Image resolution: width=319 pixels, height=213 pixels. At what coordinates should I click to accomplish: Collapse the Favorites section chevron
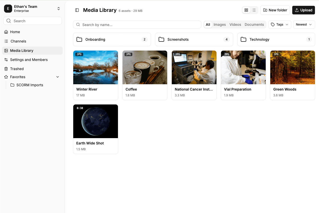(x=58, y=77)
